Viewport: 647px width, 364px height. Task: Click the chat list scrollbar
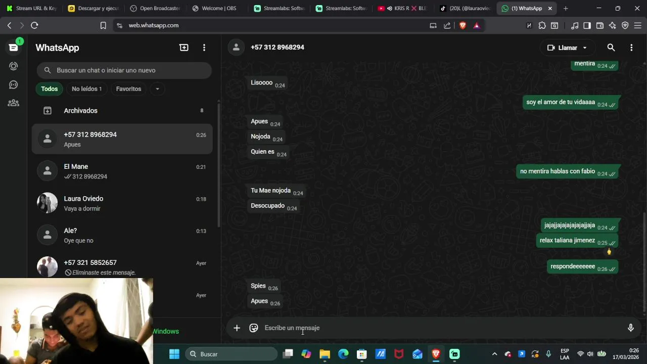click(x=218, y=164)
